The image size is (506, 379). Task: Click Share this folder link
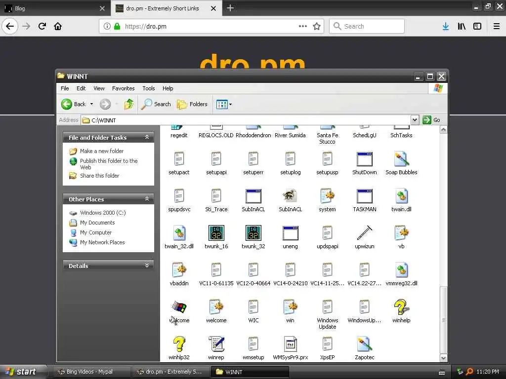point(99,176)
